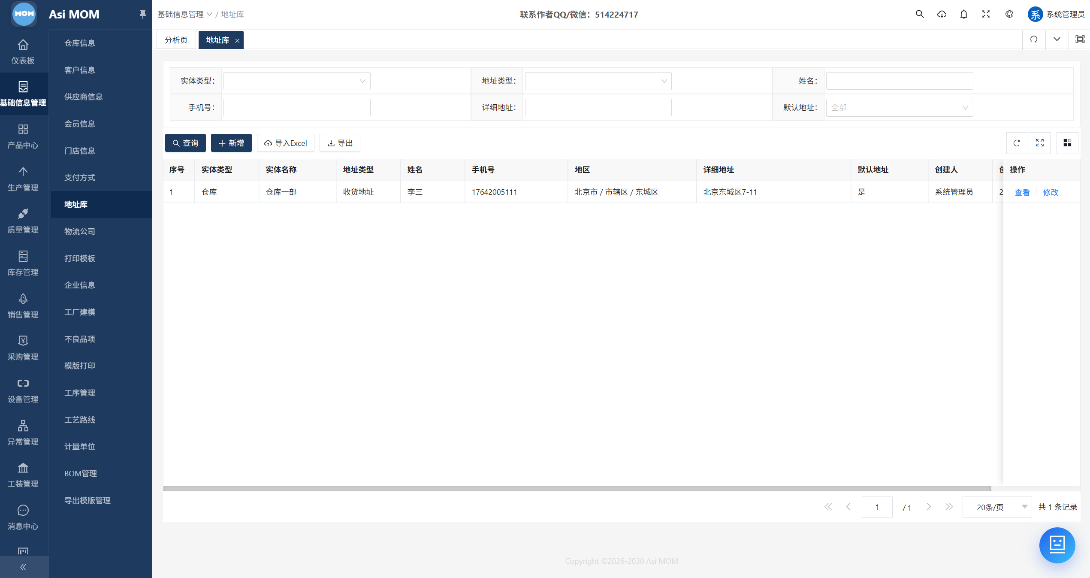This screenshot has width=1090, height=578.
Task: Refresh the table with circular arrow icon
Action: [1017, 143]
